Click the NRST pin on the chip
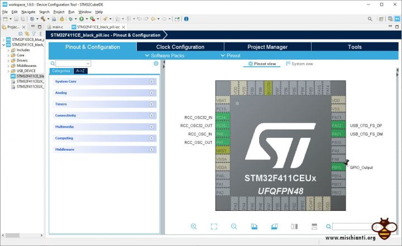Image resolution: width=402 pixels, height=246 pixels. coord(223,151)
